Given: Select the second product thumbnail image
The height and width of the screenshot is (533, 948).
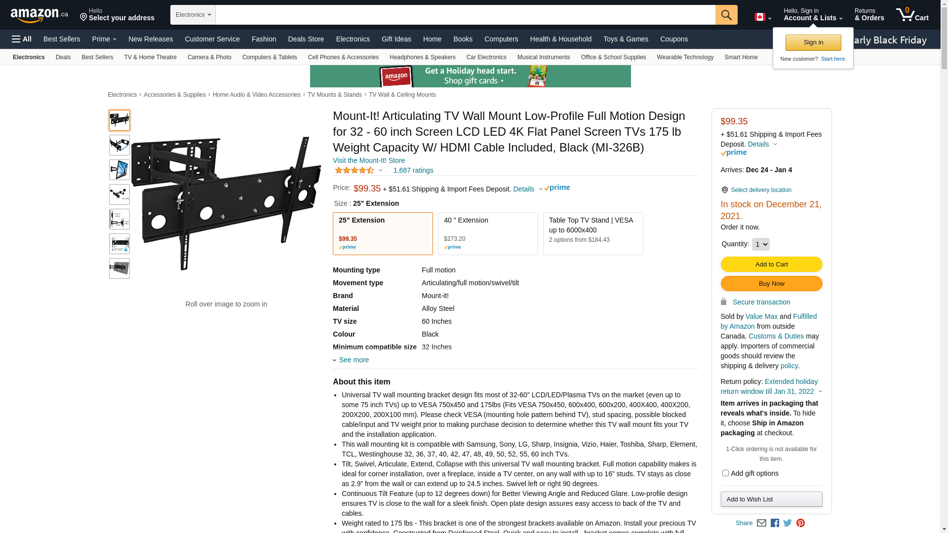Looking at the screenshot, I should click(x=119, y=145).
